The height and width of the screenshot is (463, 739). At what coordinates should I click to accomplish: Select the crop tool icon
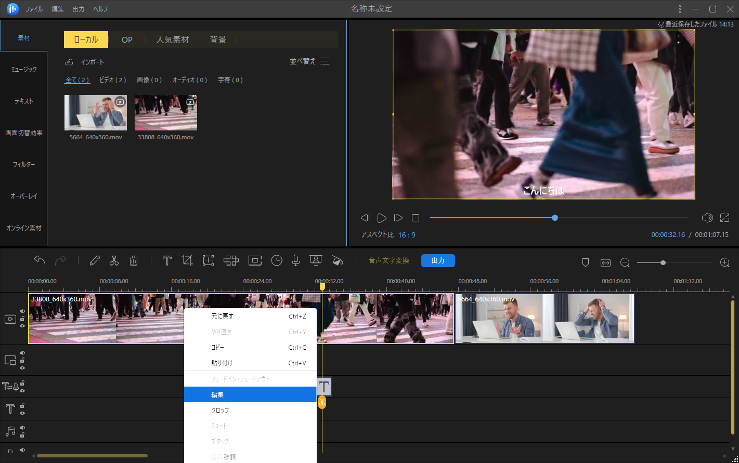pos(187,261)
